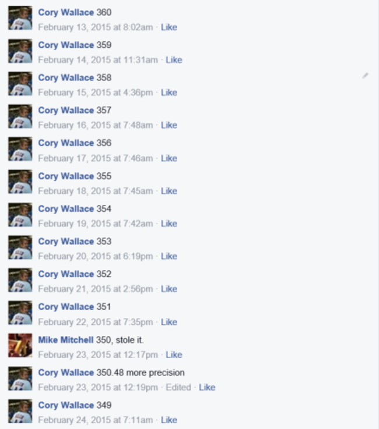The width and height of the screenshot is (379, 429).
Task: Open Cory Wallace's avatar on comment 360
Action: point(20,18)
